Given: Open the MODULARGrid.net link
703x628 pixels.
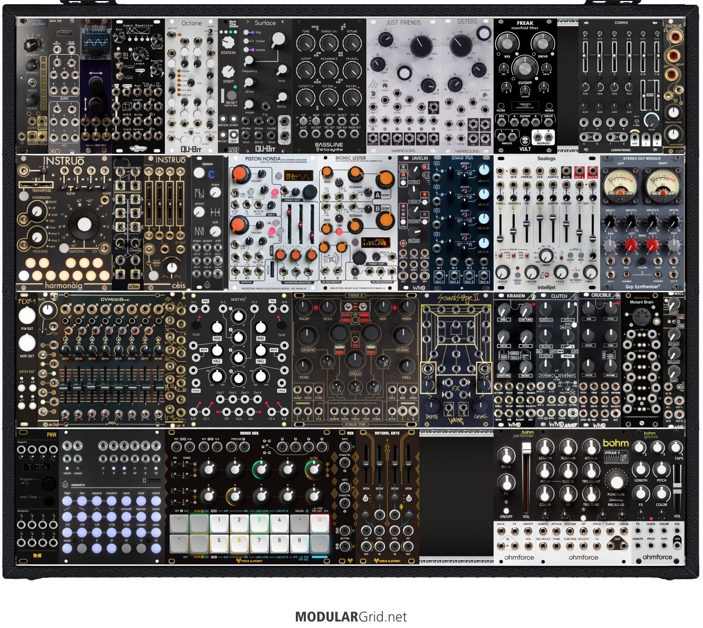Looking at the screenshot, I should tap(351, 617).
